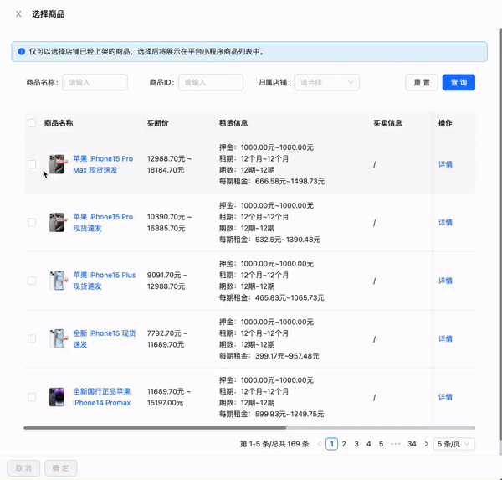Open the 全新国行正品苹果 iPhone14 Promax link
The image size is (502, 480).
click(x=102, y=397)
